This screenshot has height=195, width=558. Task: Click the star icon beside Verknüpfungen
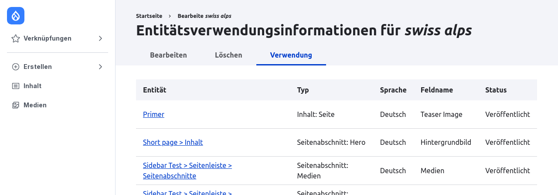point(16,38)
